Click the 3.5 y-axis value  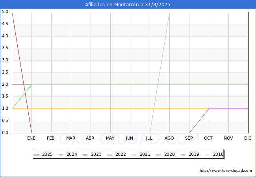pyautogui.click(x=5, y=48)
